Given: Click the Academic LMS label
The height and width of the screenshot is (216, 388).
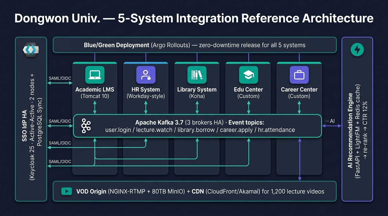Looking at the screenshot, I should 95,89.
